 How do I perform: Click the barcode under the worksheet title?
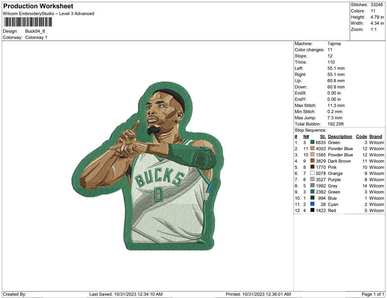[28, 22]
